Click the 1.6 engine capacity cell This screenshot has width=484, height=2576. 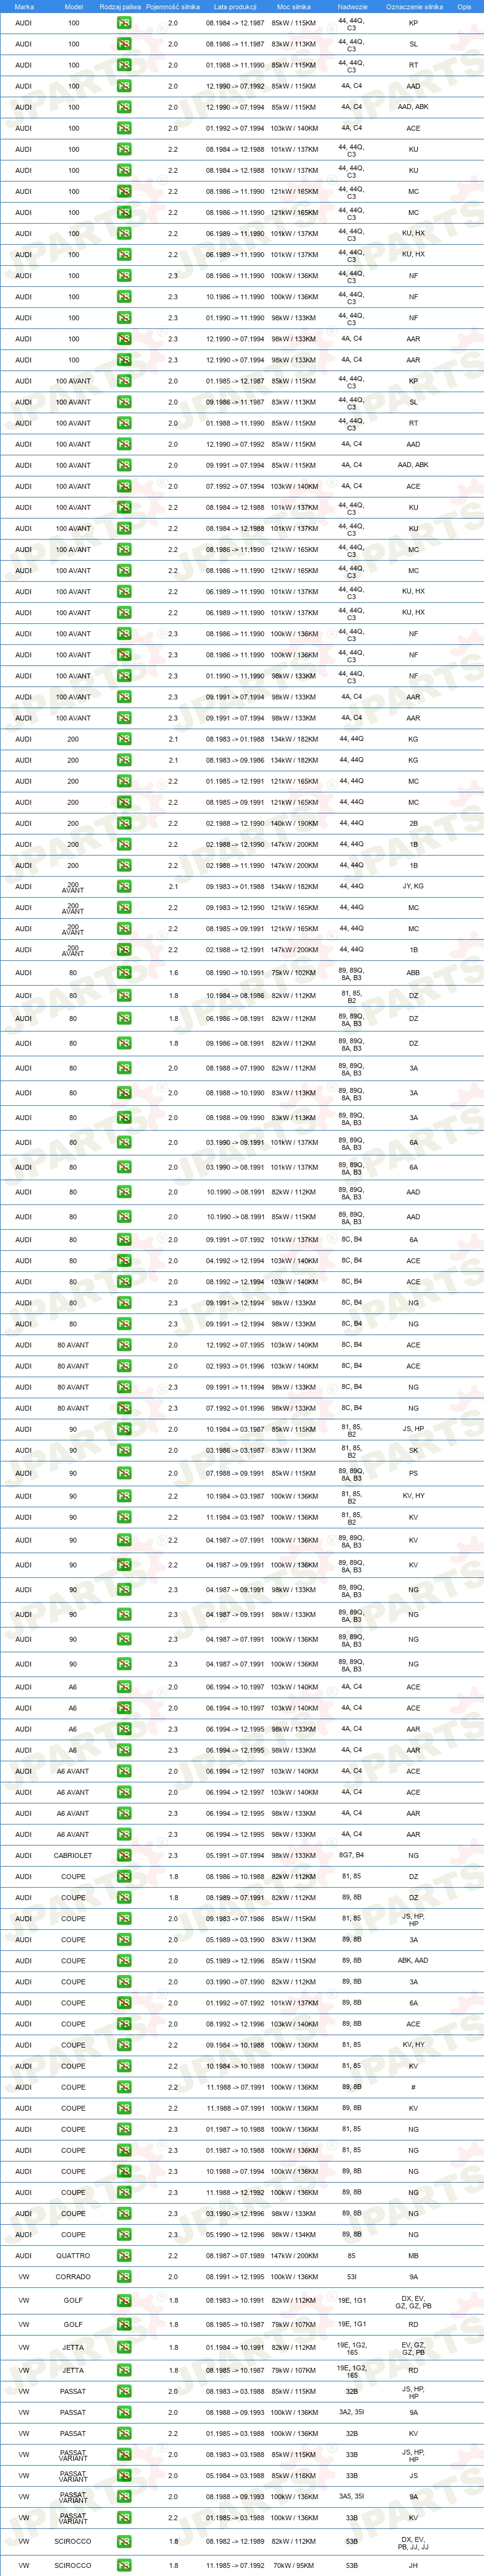(x=173, y=972)
